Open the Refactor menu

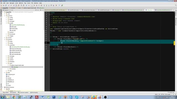pos(21,3)
